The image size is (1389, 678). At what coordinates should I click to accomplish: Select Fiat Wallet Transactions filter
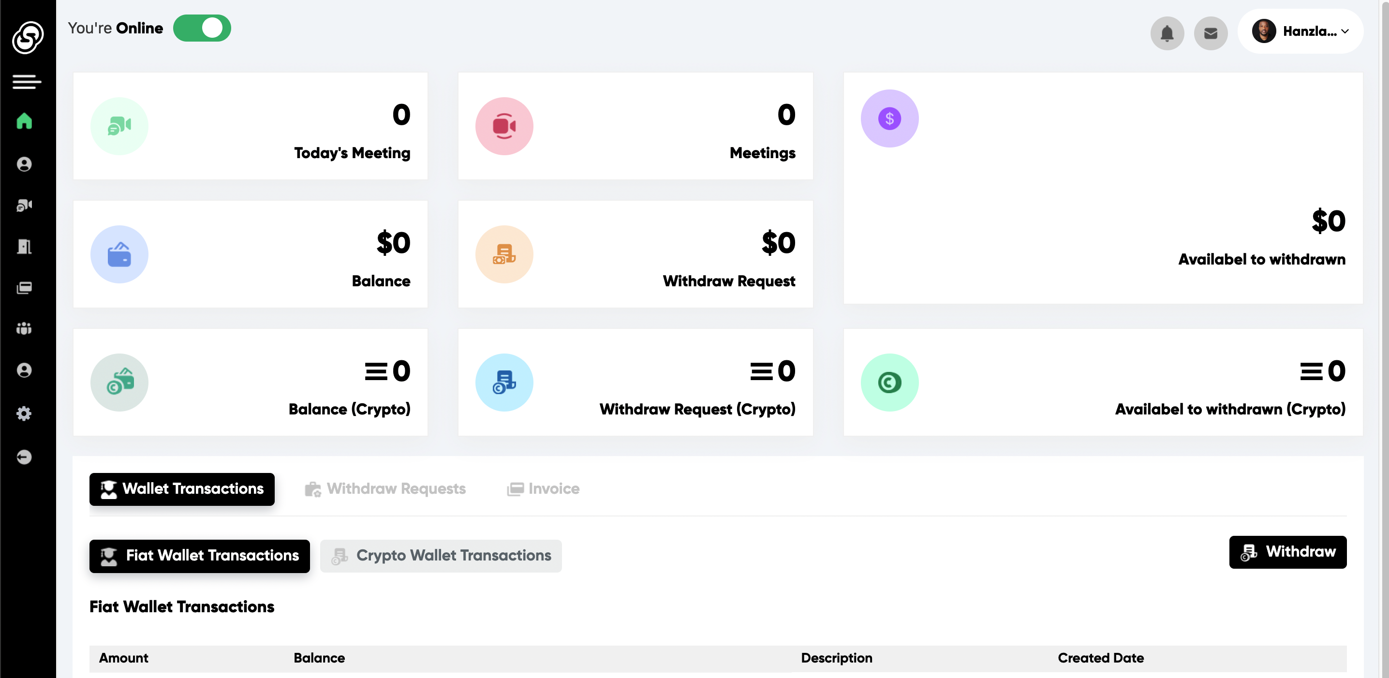199,556
